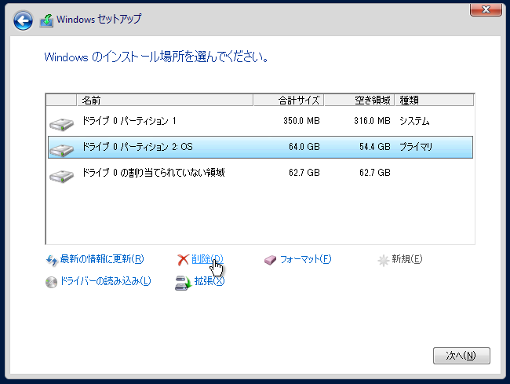Select row ドライブ 0 の割り当てられていない領域

tap(260, 173)
